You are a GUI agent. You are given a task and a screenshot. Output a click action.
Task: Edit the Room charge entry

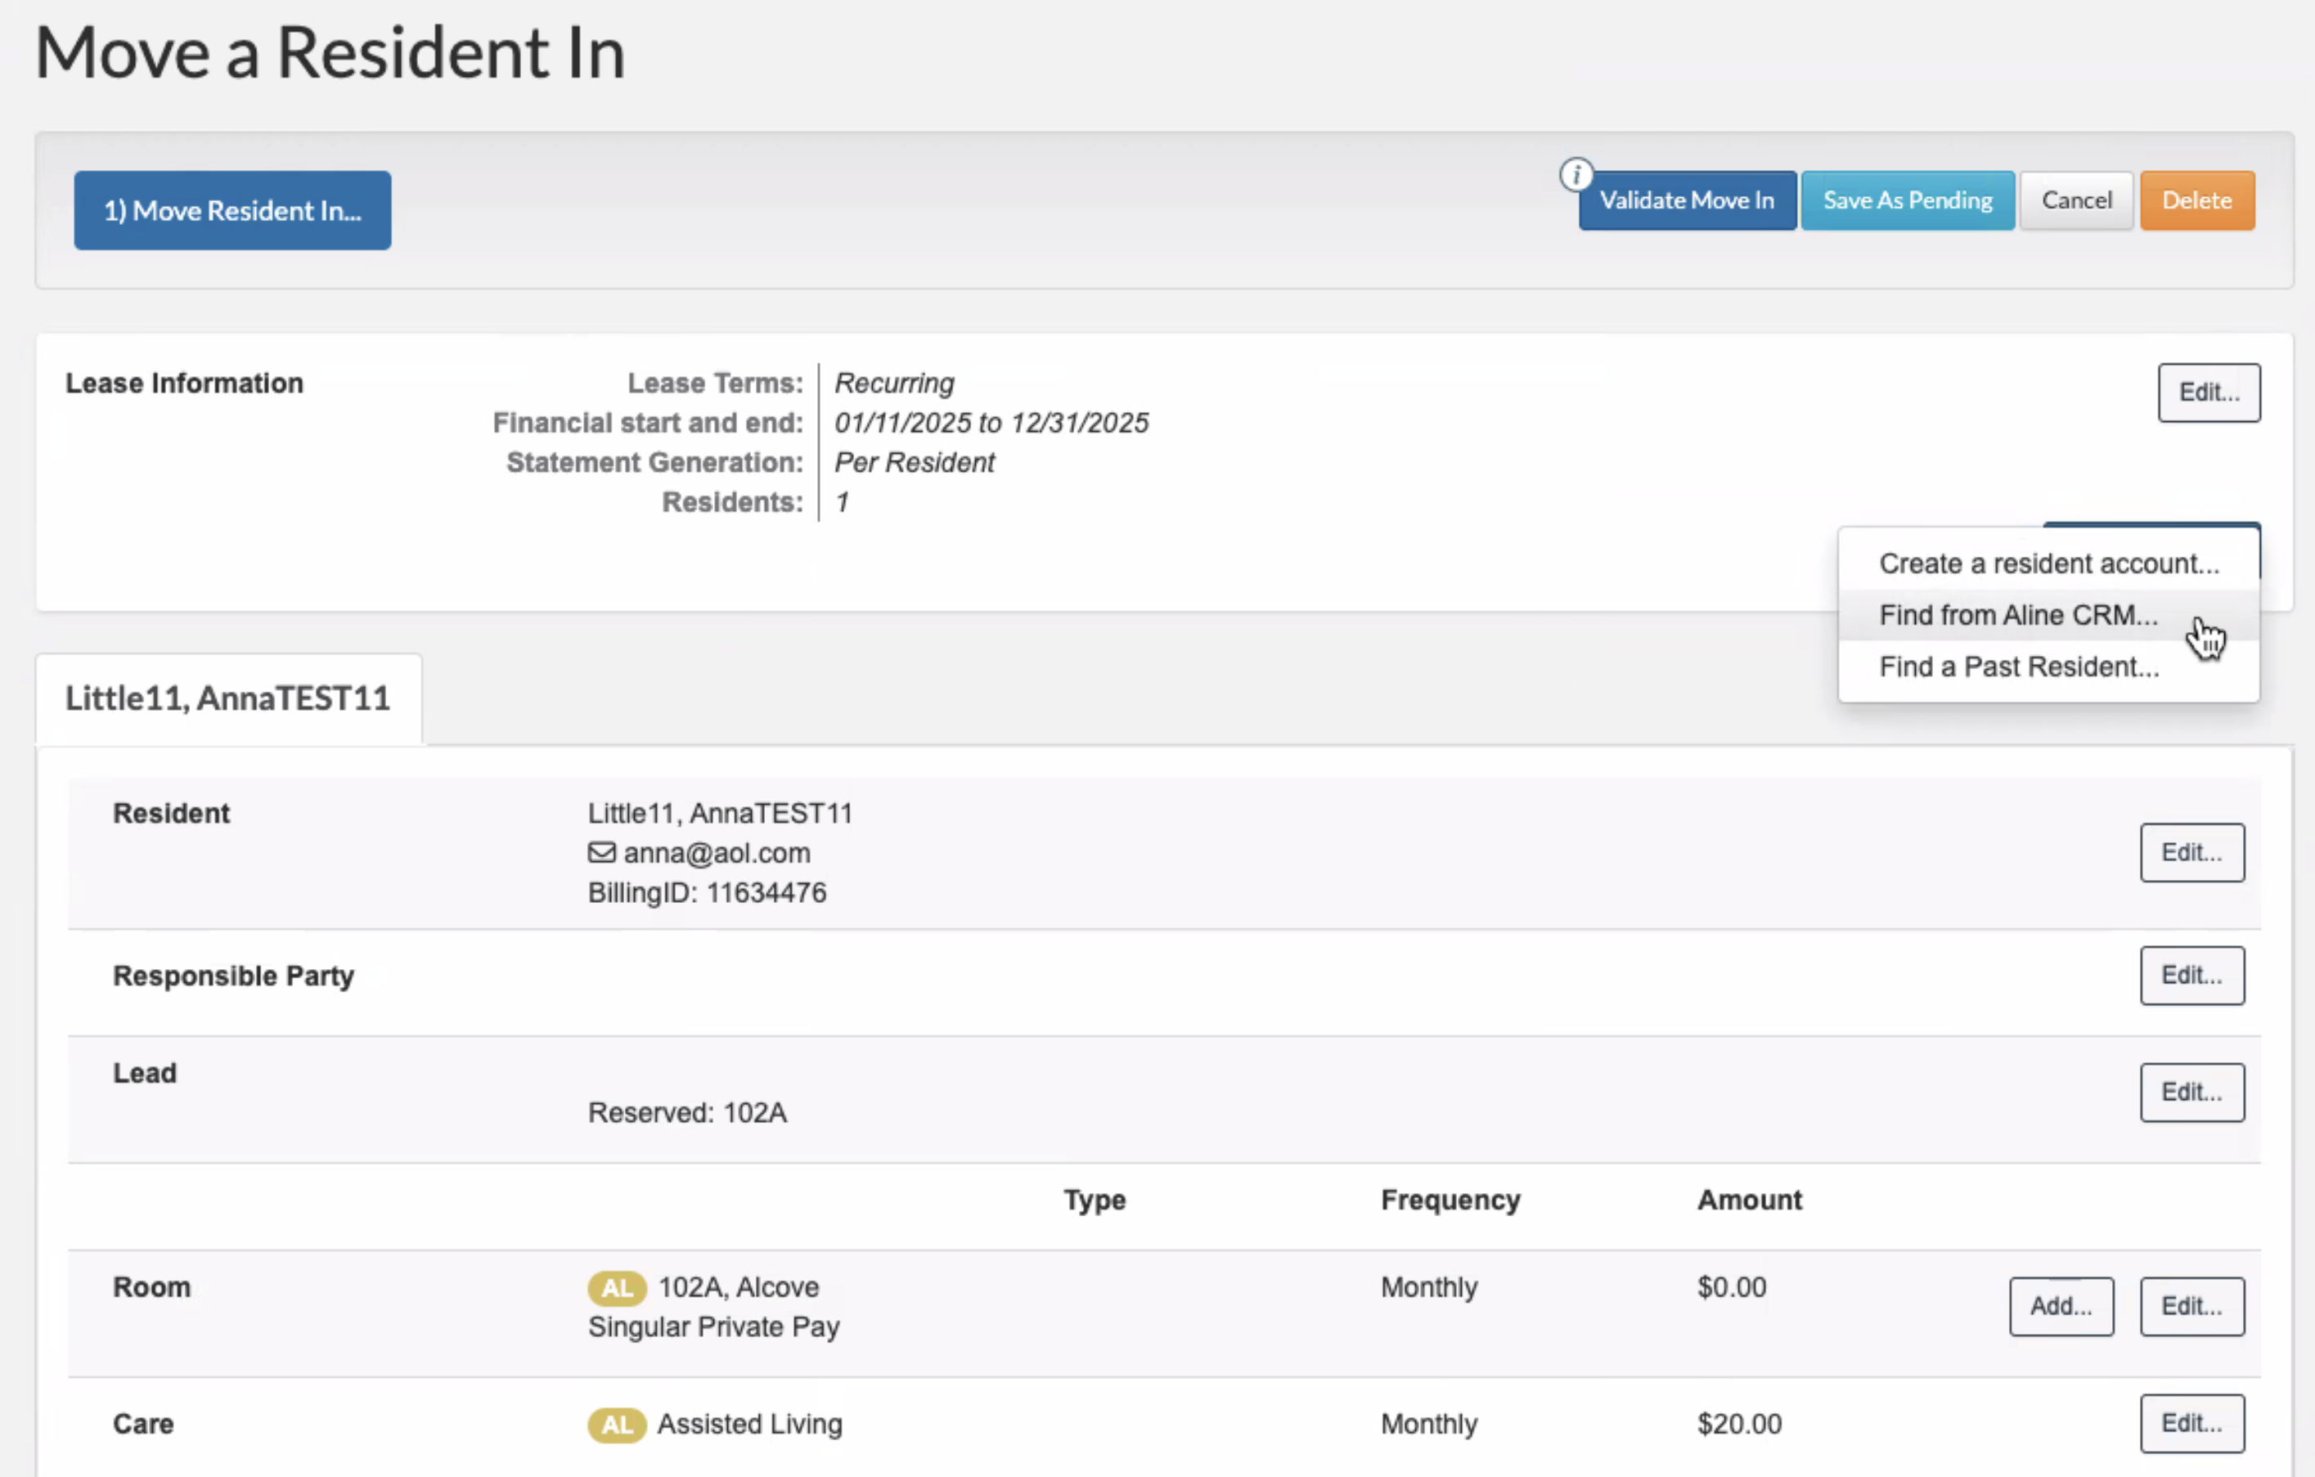tap(2191, 1306)
